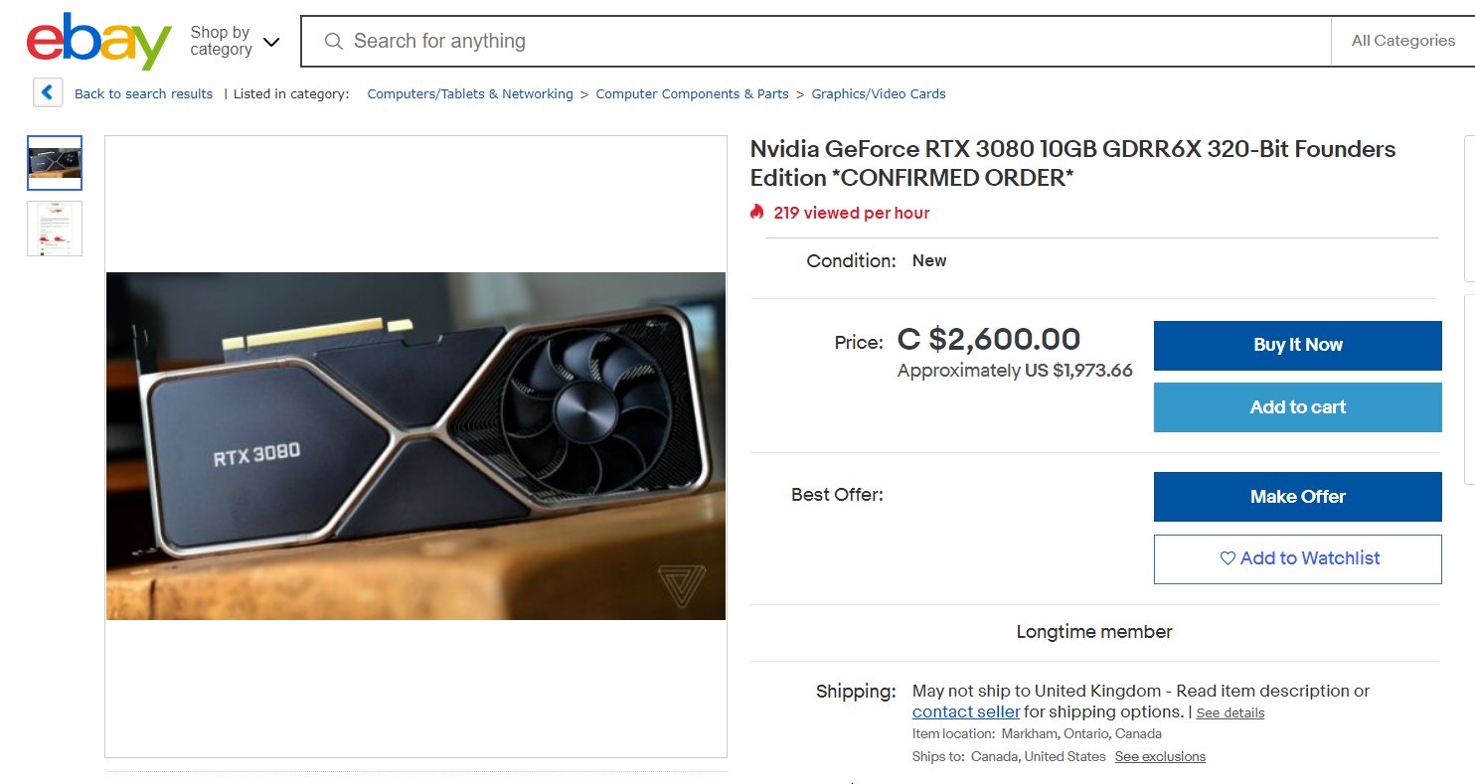The image size is (1475, 784).
Task: Click the red flame viewed-per-hour icon
Action: pyautogui.click(x=757, y=213)
